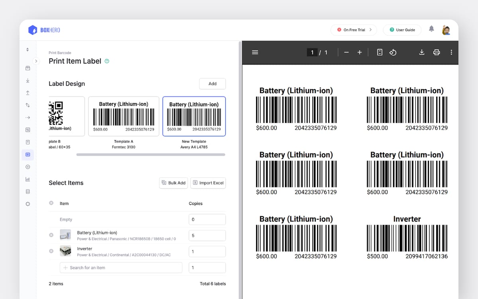Open PDF viewer more options menu

[x=451, y=52]
